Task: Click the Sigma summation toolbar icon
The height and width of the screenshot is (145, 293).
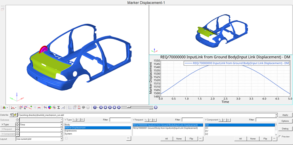Action: [x=59, y=107]
